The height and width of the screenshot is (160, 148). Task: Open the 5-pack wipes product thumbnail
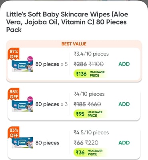click(22, 65)
